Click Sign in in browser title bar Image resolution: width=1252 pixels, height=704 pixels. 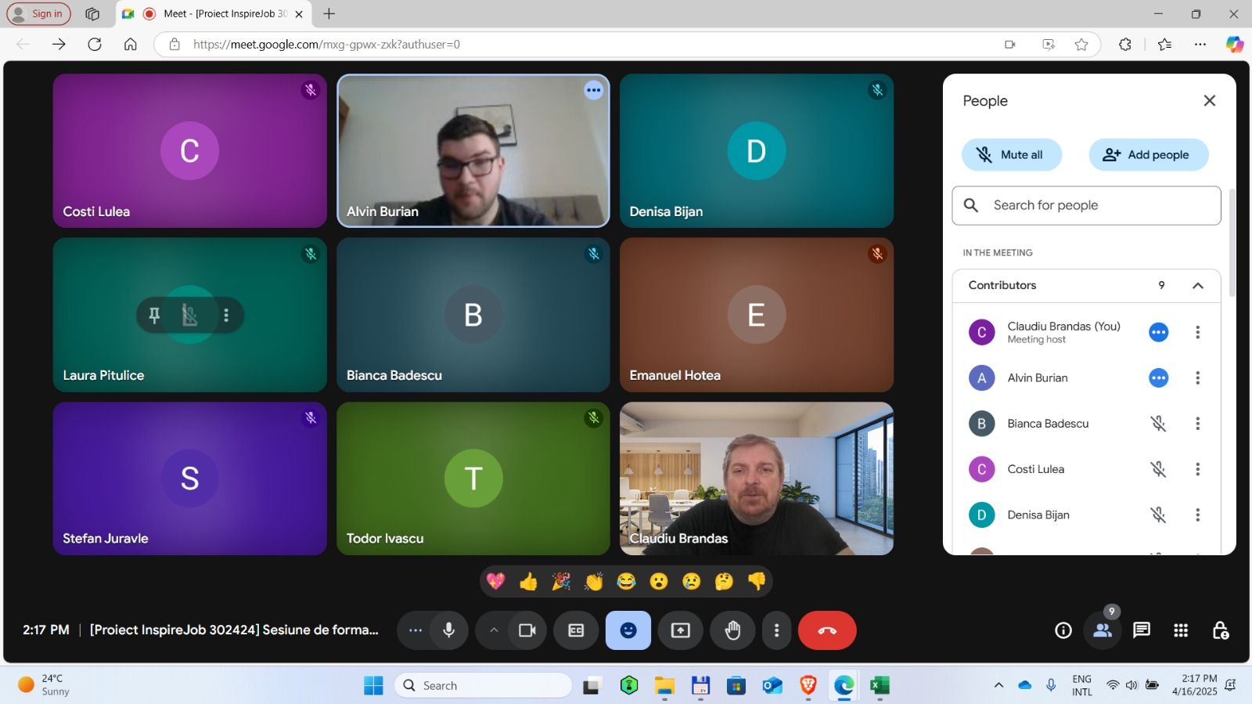click(x=38, y=14)
